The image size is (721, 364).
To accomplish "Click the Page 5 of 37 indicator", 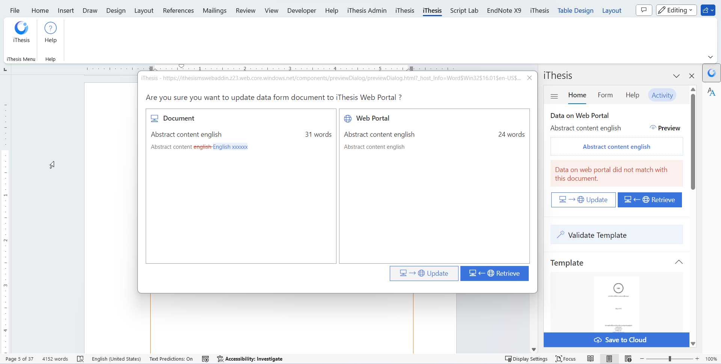I will pos(20,359).
